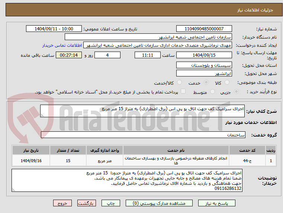Click the quantity cell 15
Screen dimensions: 283x213
pyautogui.click(x=68, y=161)
